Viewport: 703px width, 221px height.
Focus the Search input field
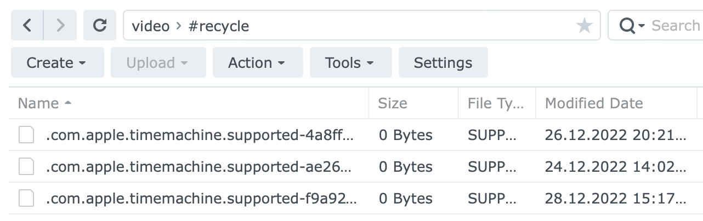pyautogui.click(x=674, y=26)
